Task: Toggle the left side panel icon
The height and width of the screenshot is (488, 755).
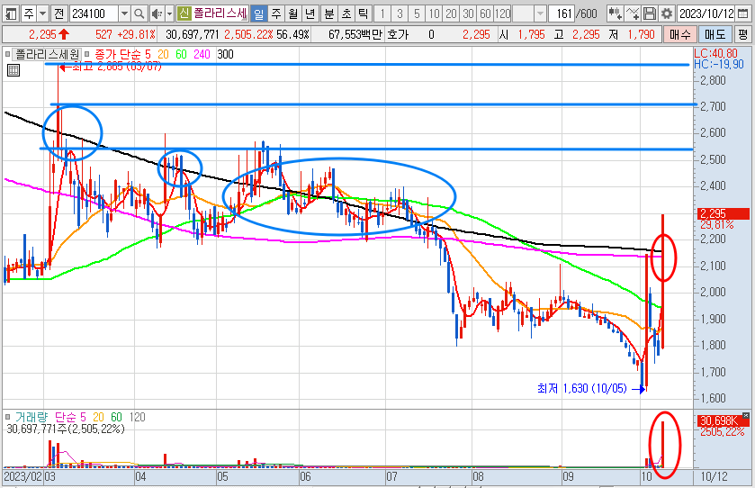Action: (10, 14)
